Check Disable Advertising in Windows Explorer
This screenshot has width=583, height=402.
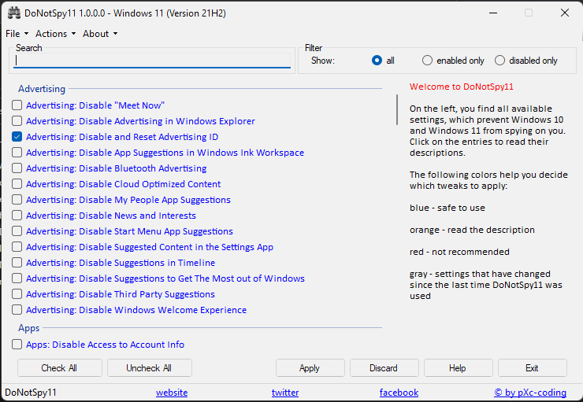[x=17, y=121]
